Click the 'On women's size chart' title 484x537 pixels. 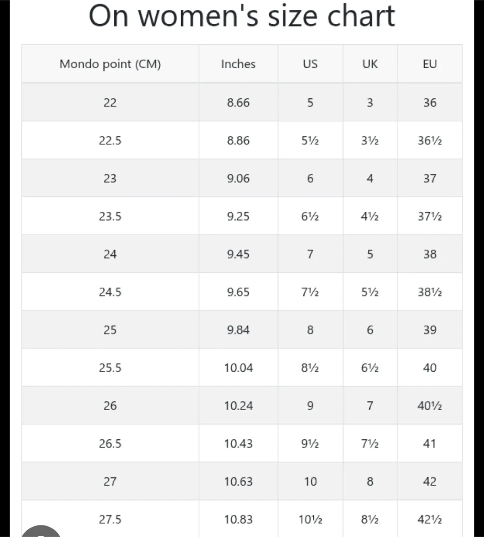tap(242, 16)
